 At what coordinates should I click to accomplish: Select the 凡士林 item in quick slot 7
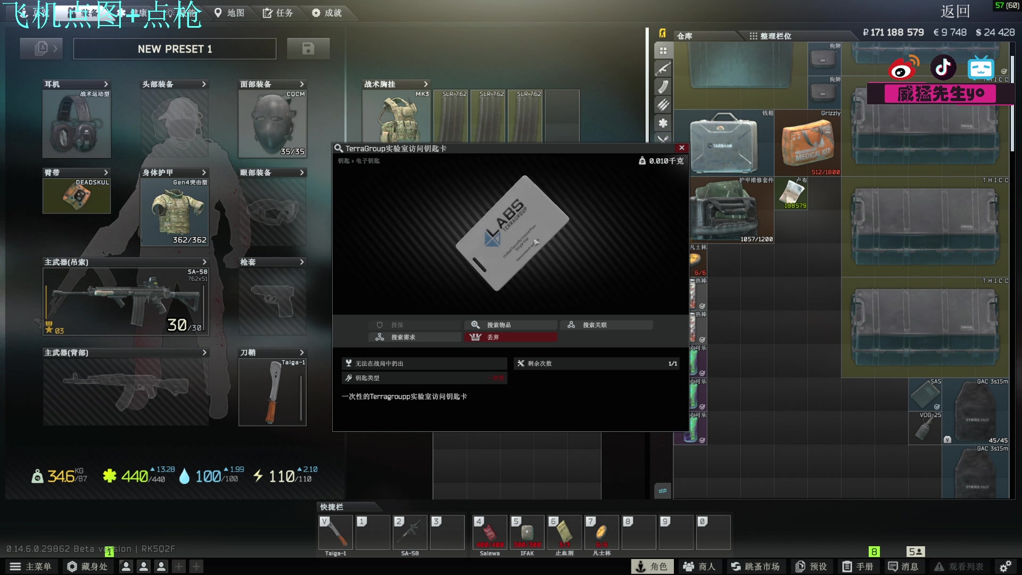tap(601, 532)
